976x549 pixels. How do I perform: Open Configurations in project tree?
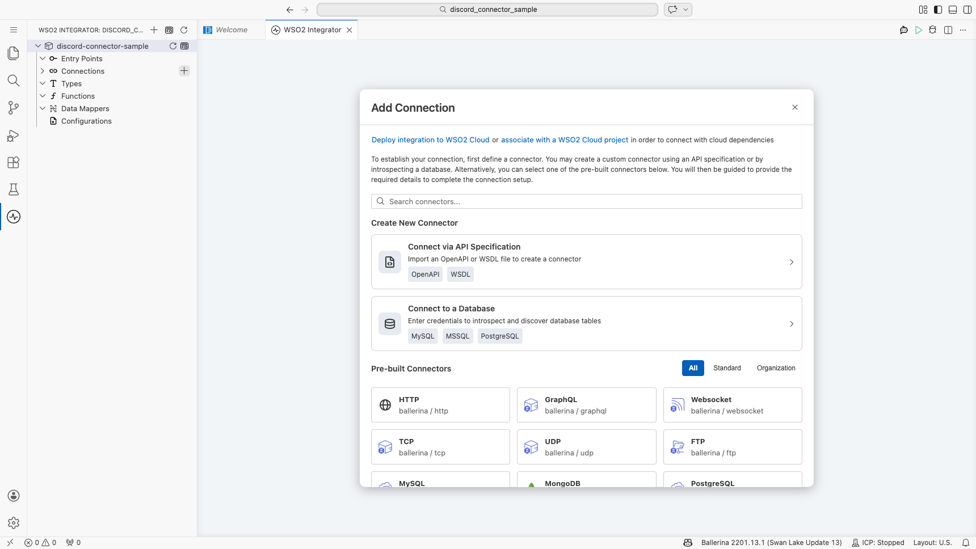86,121
